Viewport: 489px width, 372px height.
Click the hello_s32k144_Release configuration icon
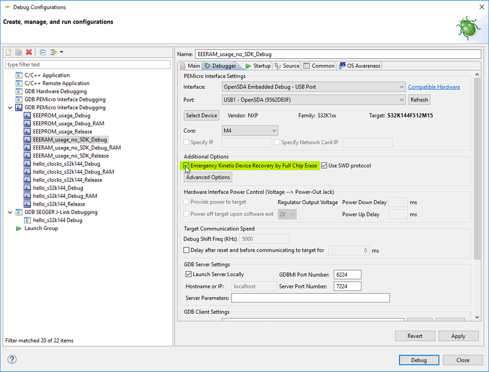[27, 204]
